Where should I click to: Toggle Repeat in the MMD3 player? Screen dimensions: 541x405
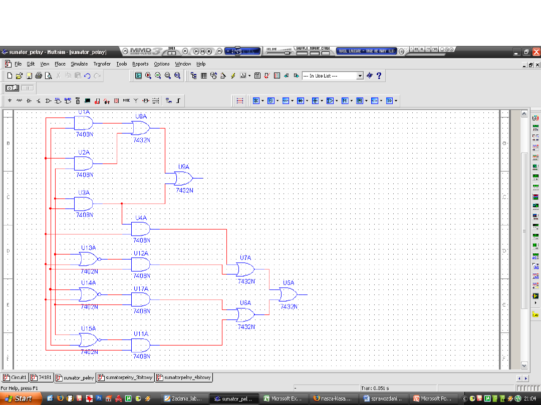click(315, 52)
